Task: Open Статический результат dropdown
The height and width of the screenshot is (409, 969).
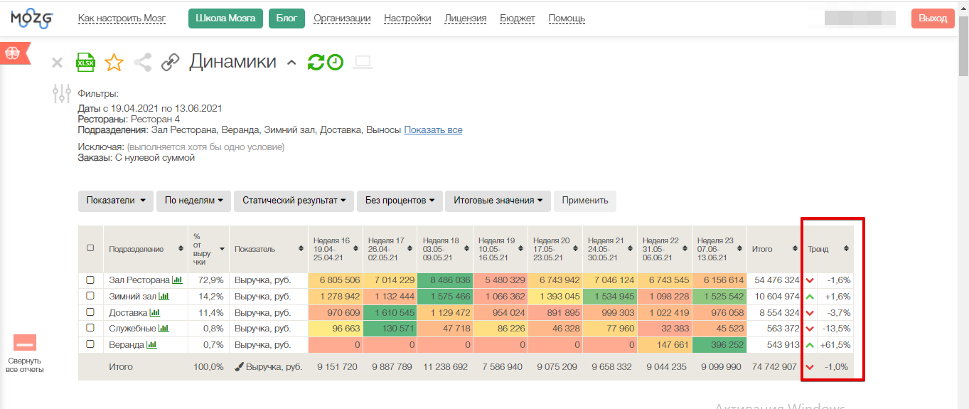Action: coord(294,201)
